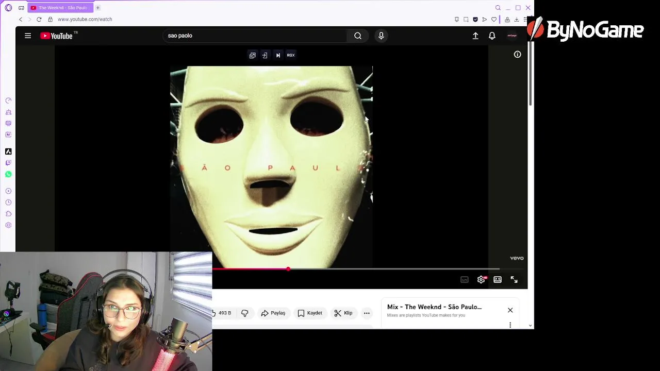660x371 pixels.
Task: View site security lock info
Action: point(50,19)
